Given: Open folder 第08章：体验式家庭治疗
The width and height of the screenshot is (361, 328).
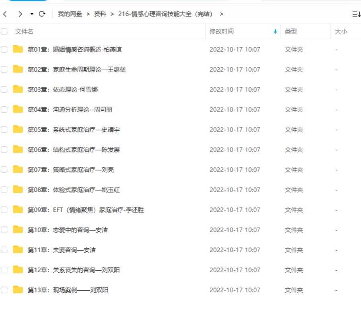Looking at the screenshot, I should [73, 190].
